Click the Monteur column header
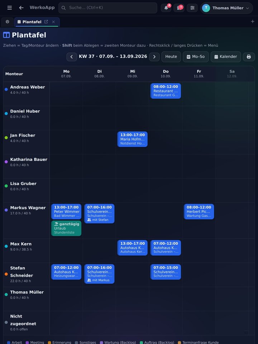This screenshot has width=258, height=344. (14, 74)
